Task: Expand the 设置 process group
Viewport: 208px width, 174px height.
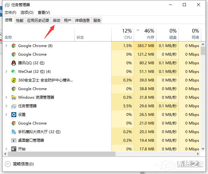Action: (6, 115)
